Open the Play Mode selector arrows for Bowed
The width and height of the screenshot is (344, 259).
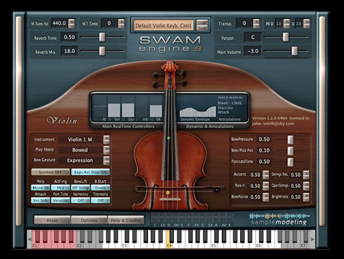tap(107, 150)
